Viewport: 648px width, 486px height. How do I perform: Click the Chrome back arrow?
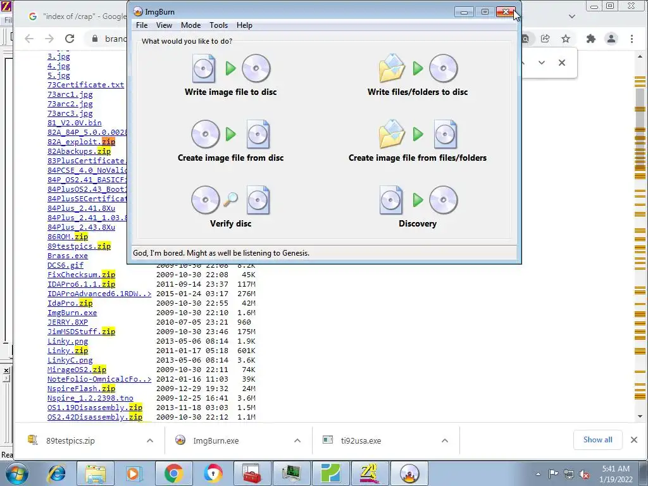pos(29,39)
